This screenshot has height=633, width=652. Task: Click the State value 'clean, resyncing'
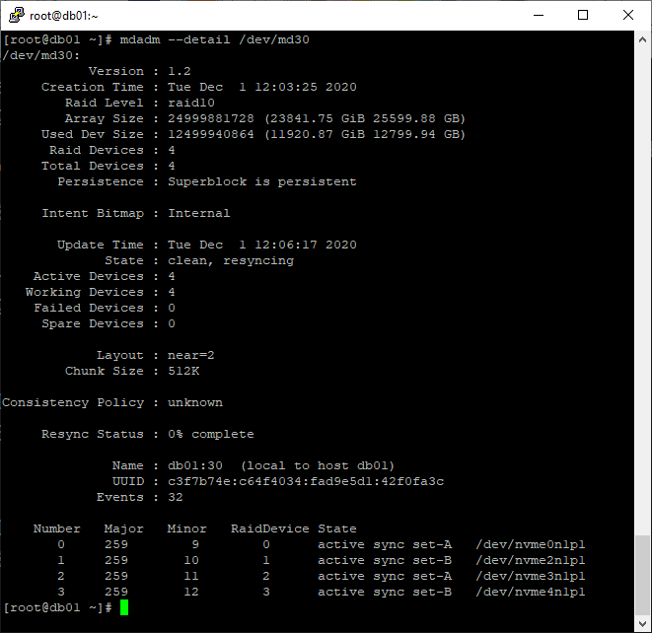(x=231, y=260)
